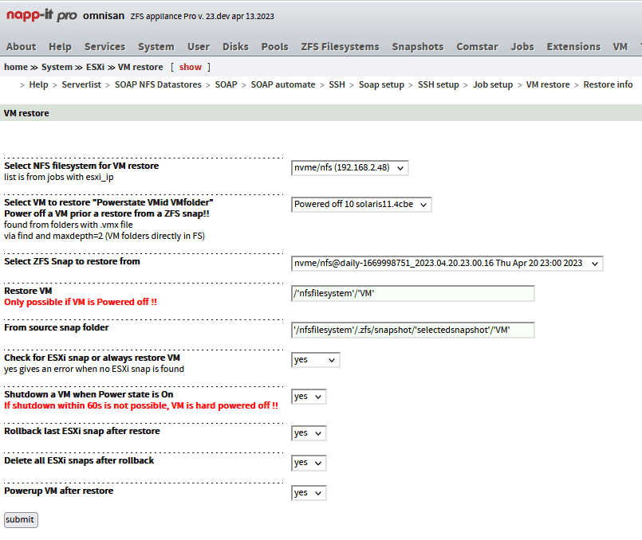Open the Services menu
Screen dimensions: 642x540
[x=104, y=47]
